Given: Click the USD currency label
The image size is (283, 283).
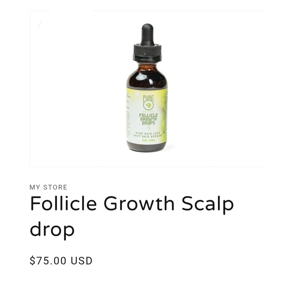Looking at the screenshot, I should 82,261.
